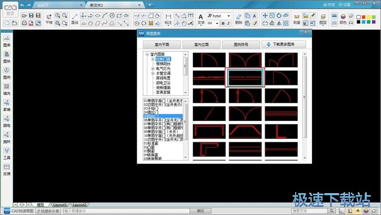Collapse the 室内图库 tree root node
Image resolution: width=381 pixels, height=215 pixels.
point(147,54)
